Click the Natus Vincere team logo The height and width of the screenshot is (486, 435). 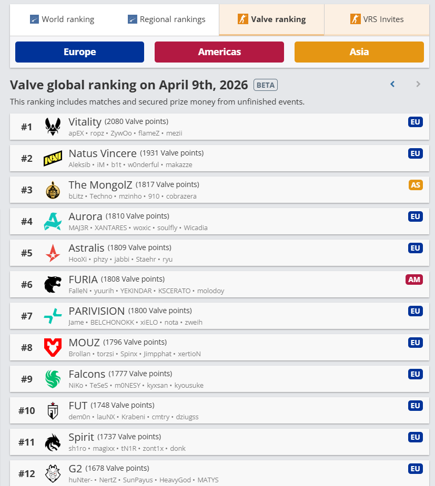[53, 158]
